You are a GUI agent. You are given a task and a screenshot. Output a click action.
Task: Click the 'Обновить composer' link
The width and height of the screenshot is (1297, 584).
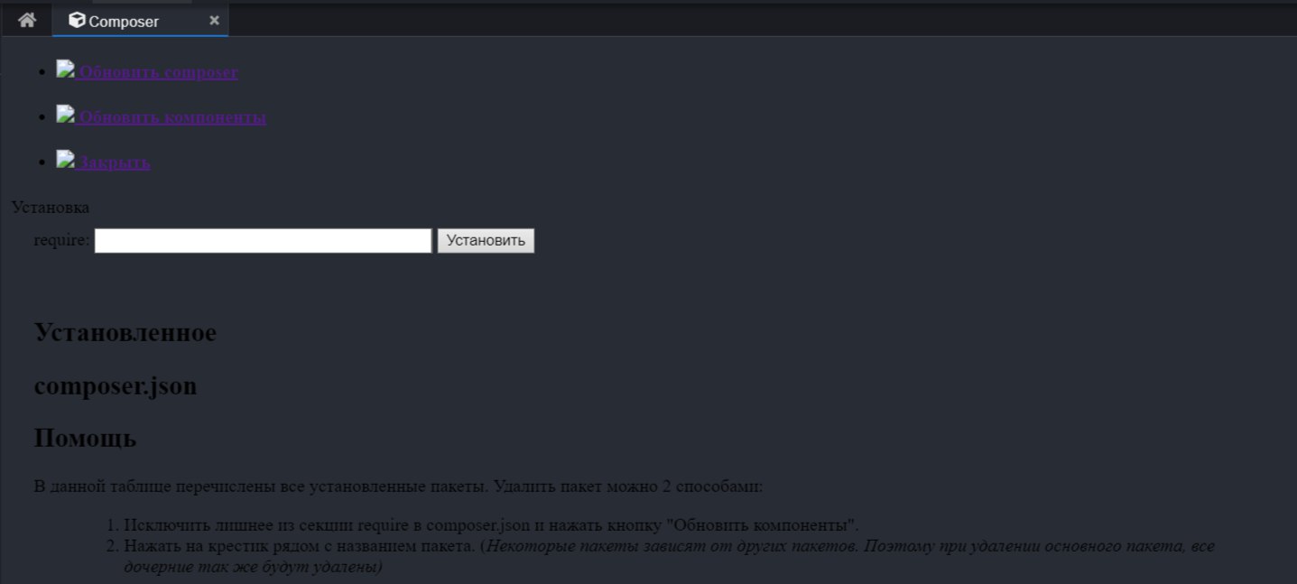click(x=158, y=72)
